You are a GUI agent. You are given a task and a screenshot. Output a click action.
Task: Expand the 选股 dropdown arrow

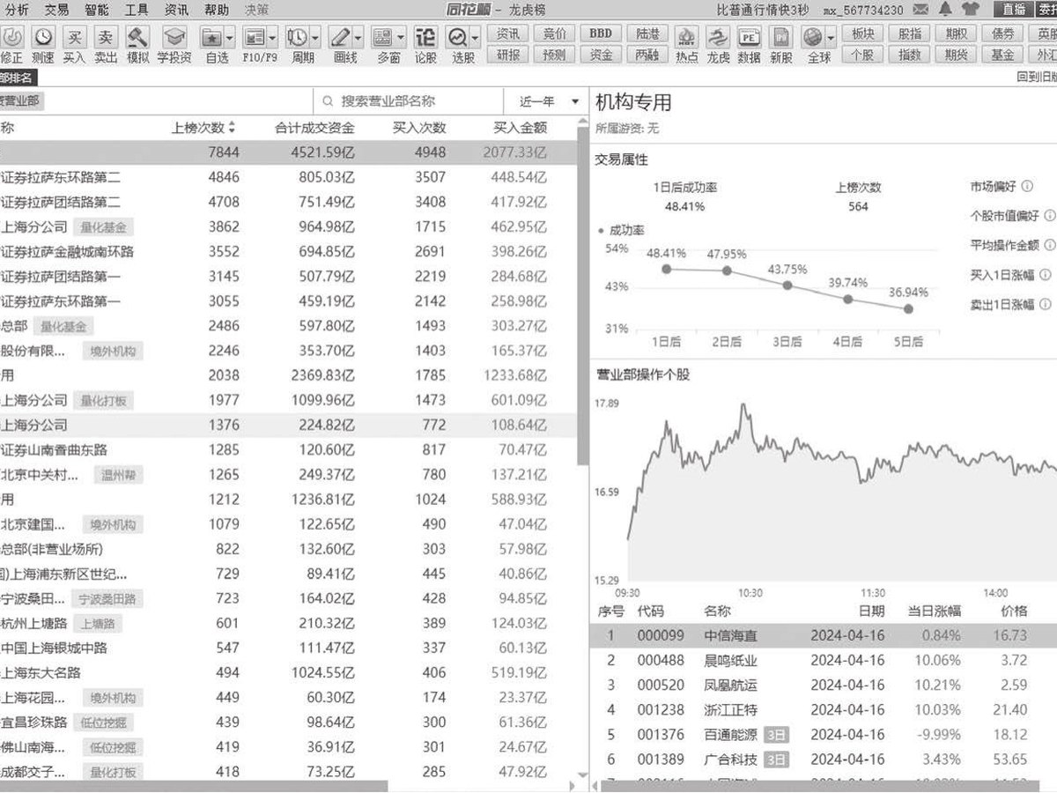pos(476,38)
